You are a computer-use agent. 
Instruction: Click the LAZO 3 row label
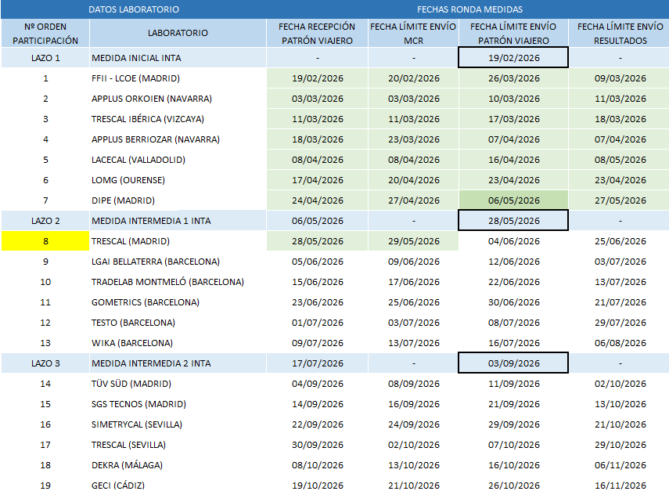(x=45, y=363)
